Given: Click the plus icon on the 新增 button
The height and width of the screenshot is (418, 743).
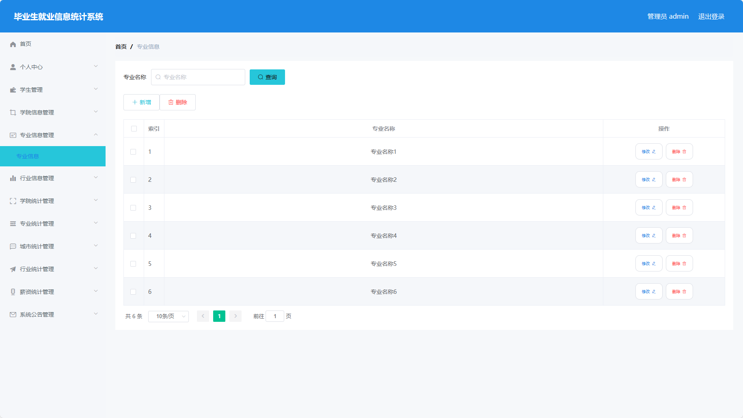Looking at the screenshot, I should point(135,102).
